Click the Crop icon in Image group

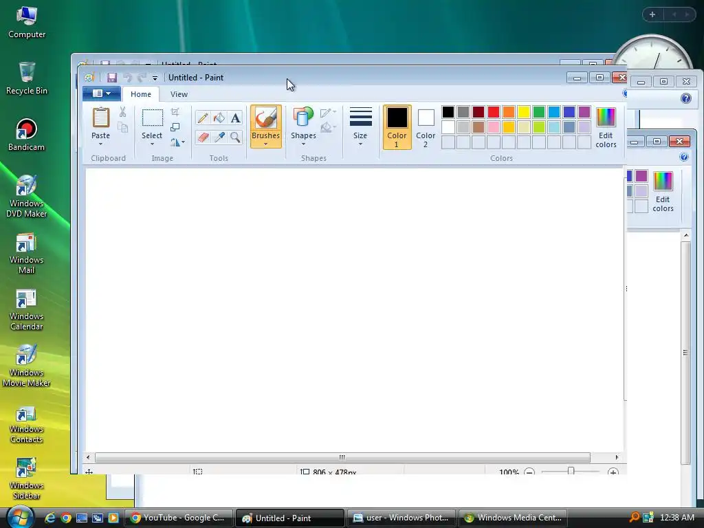175,112
